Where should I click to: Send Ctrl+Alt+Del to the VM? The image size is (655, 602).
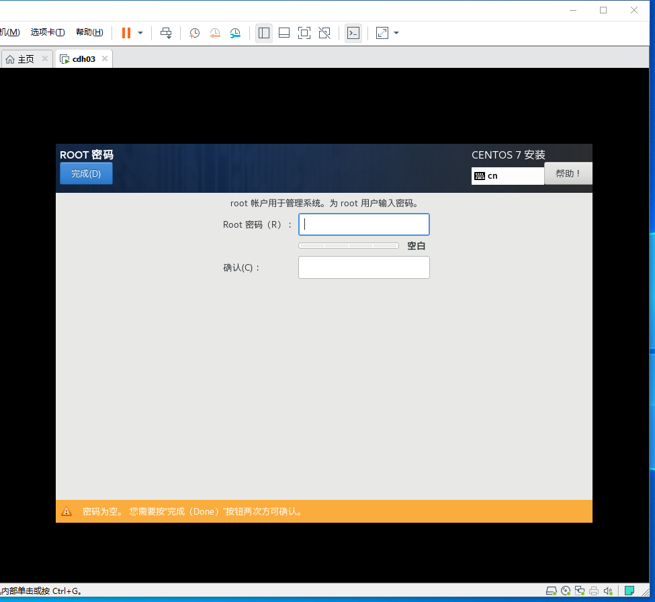point(166,33)
